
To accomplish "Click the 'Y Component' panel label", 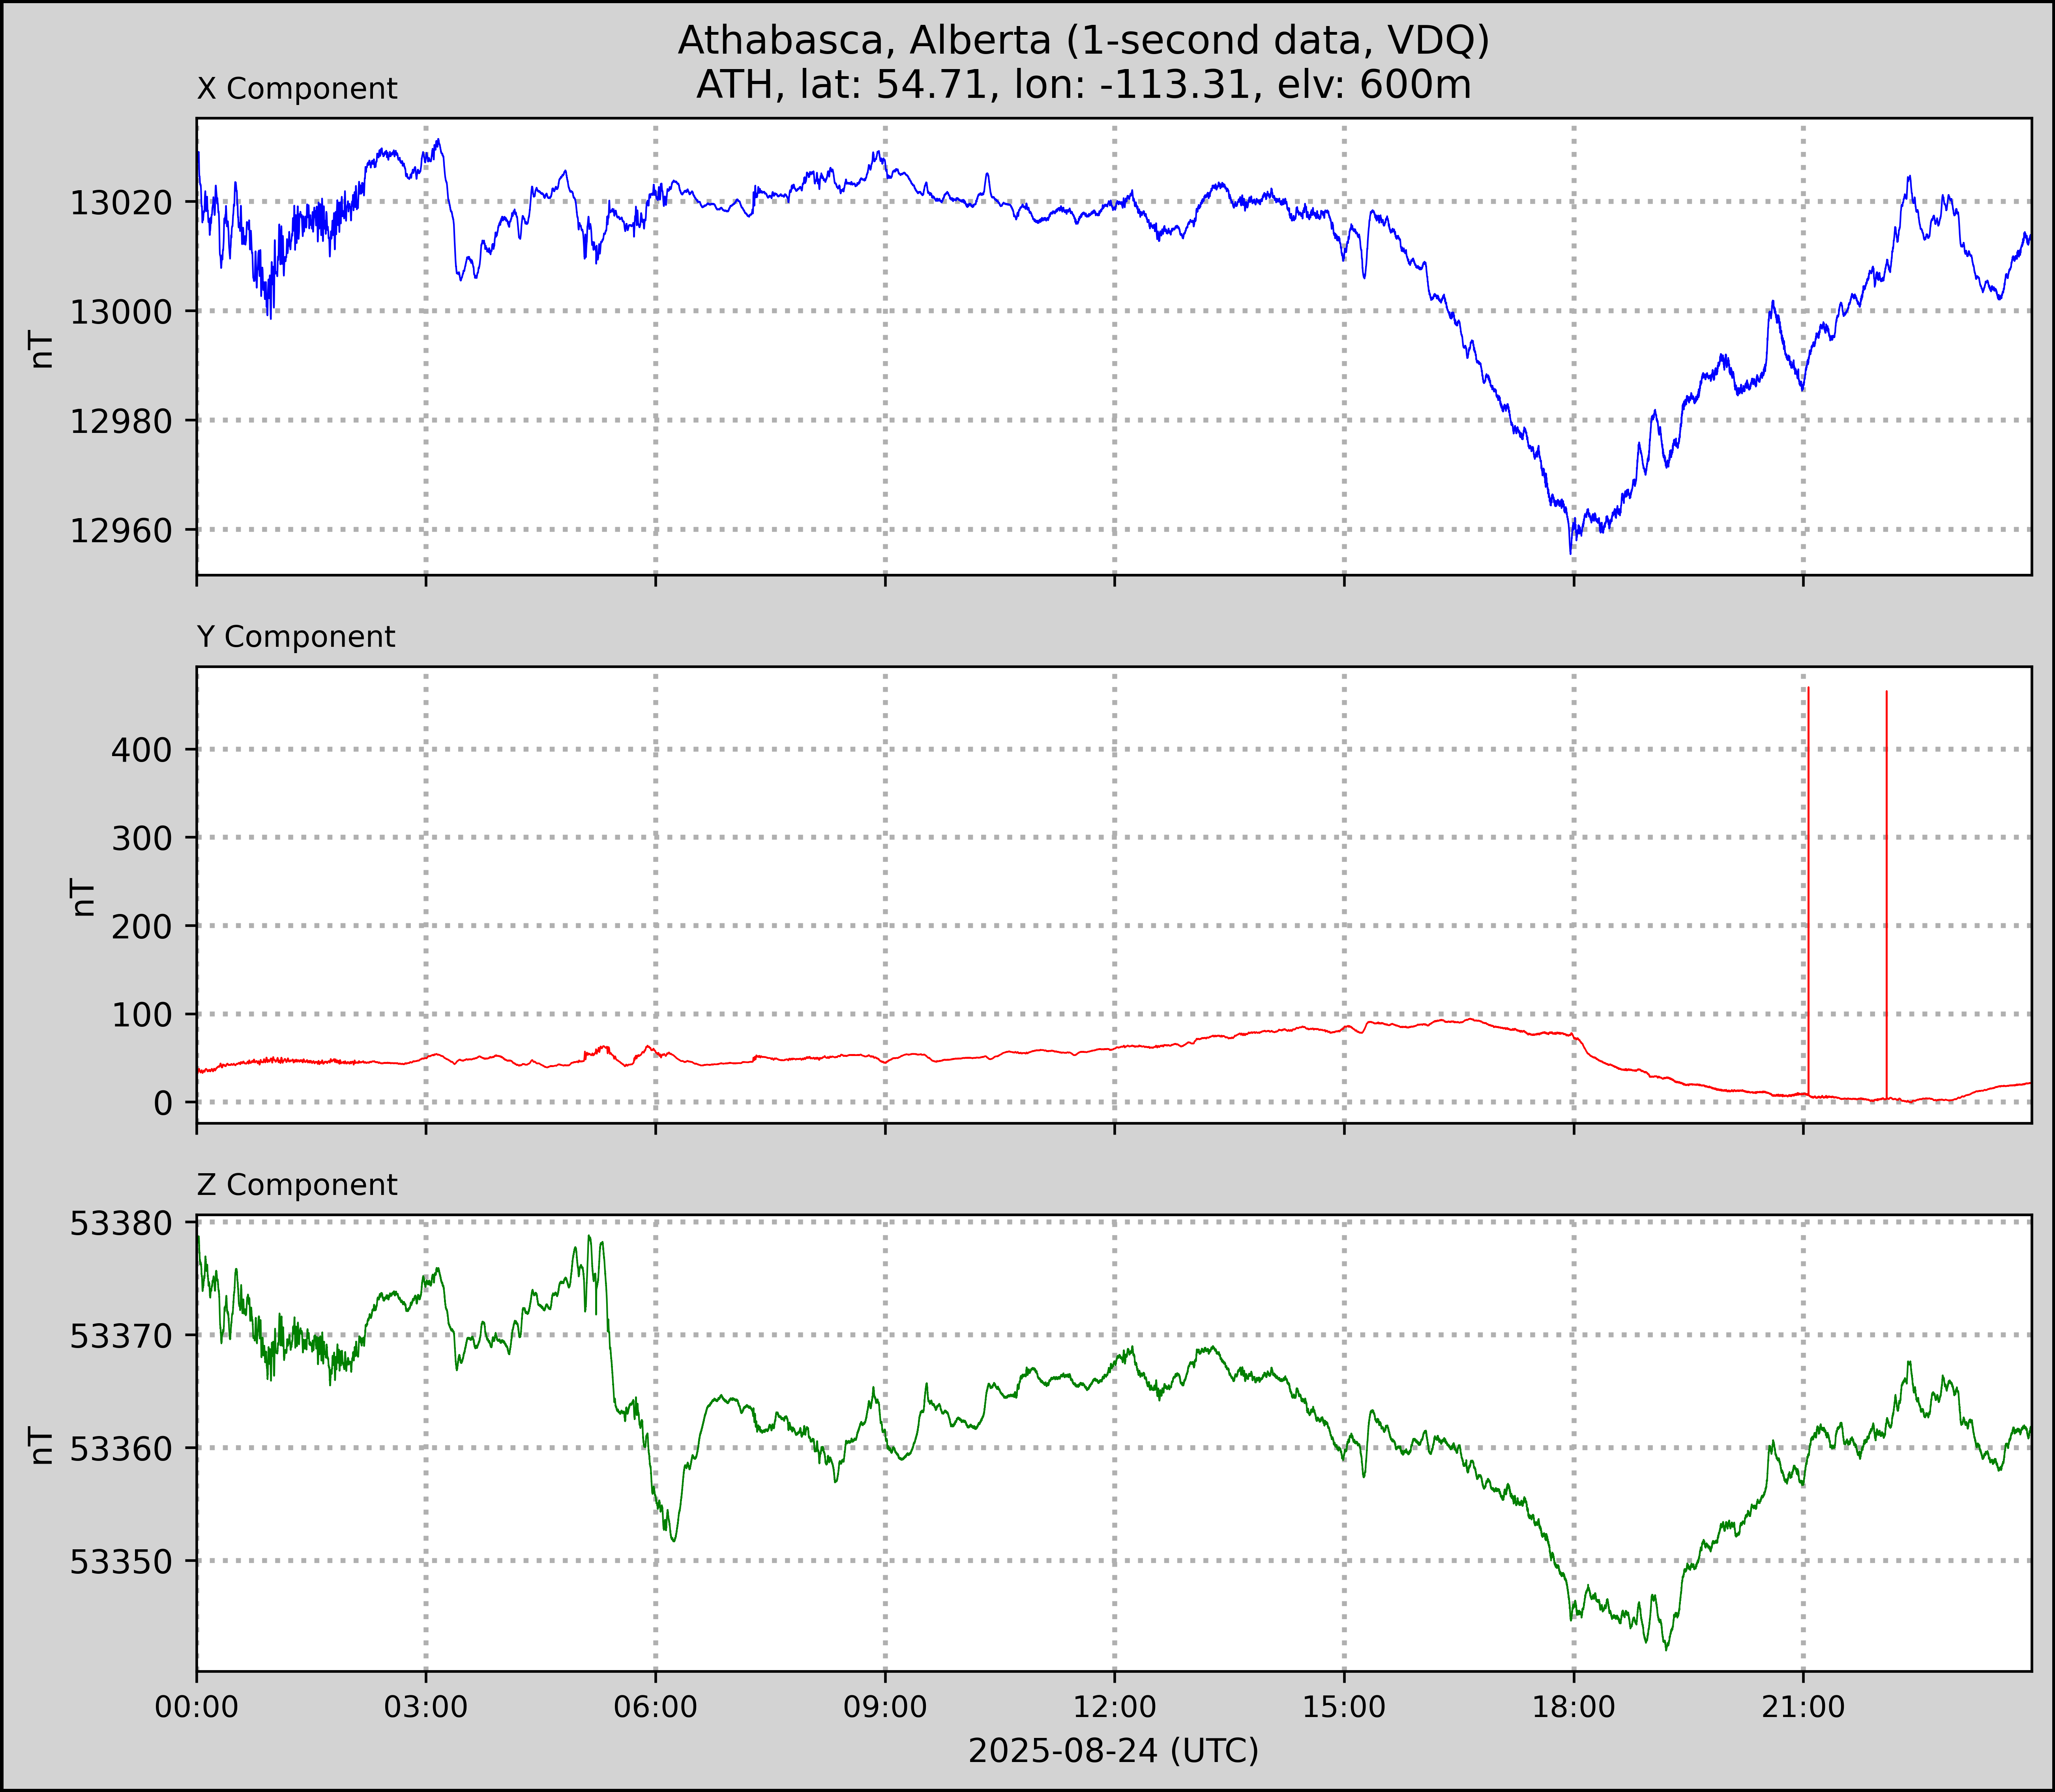I will pyautogui.click(x=296, y=637).
